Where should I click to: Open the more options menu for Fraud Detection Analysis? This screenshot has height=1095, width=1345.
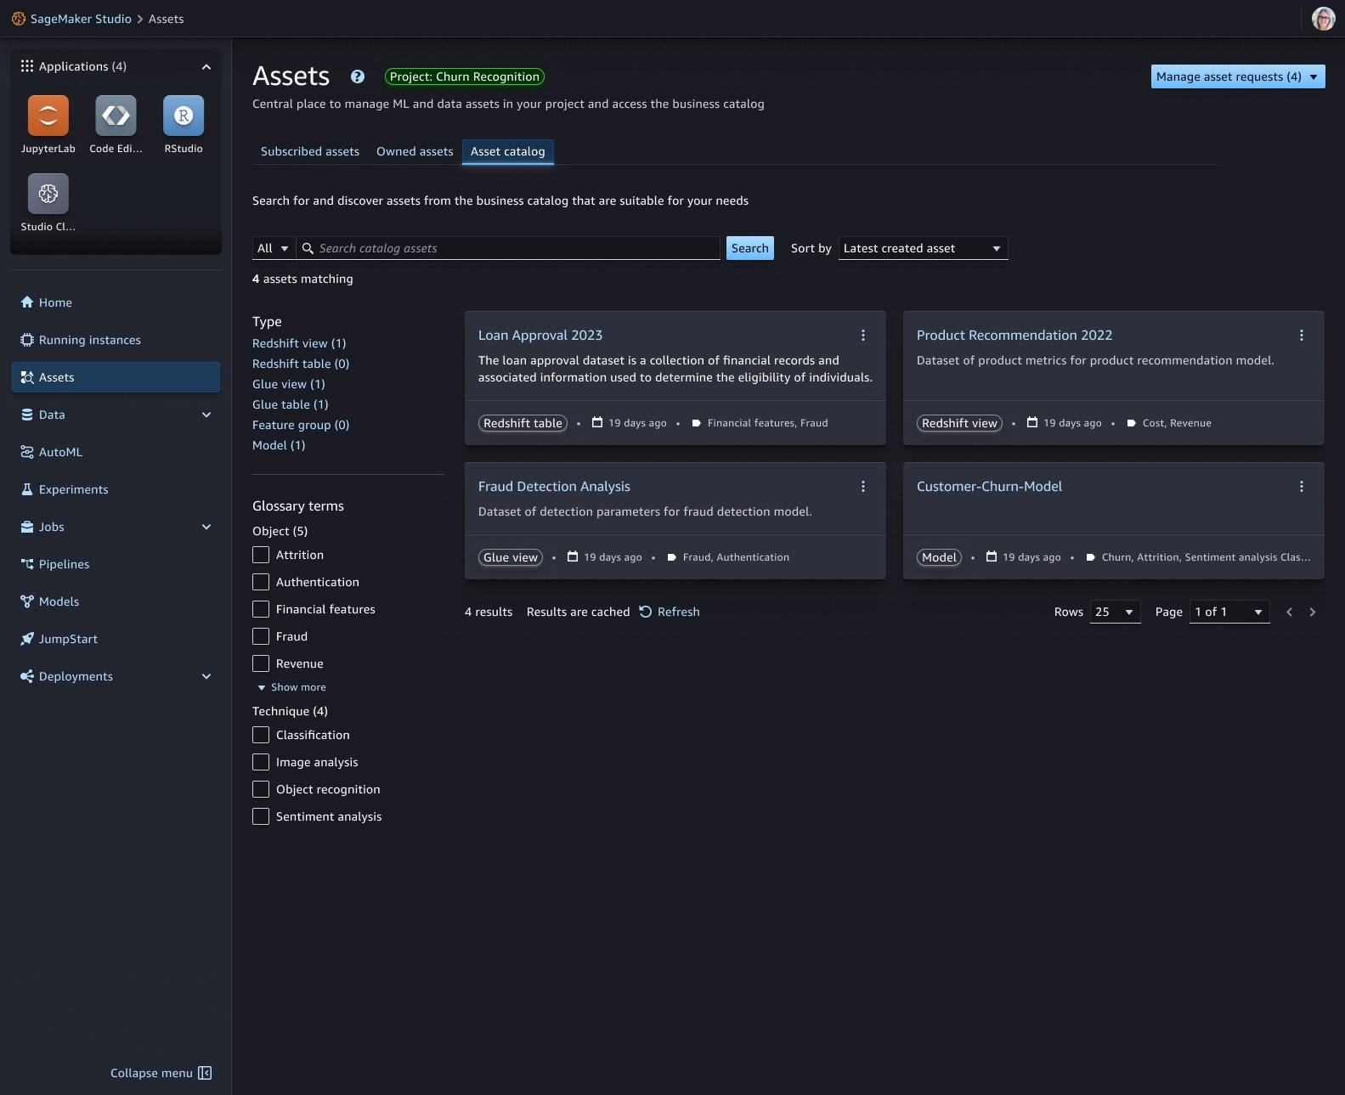pyautogui.click(x=863, y=487)
